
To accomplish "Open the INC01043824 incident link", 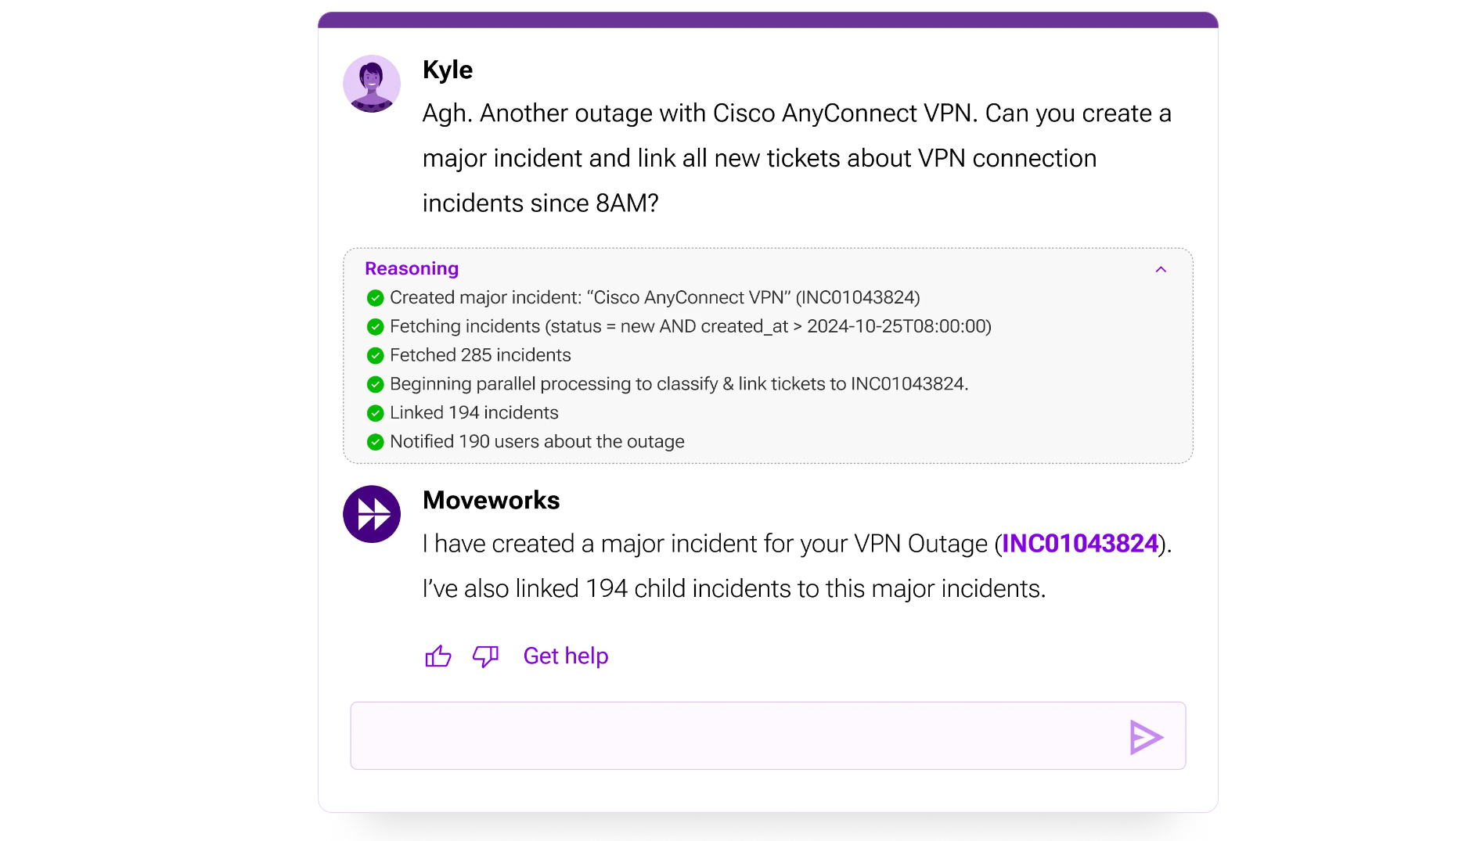I will [x=1079, y=544].
